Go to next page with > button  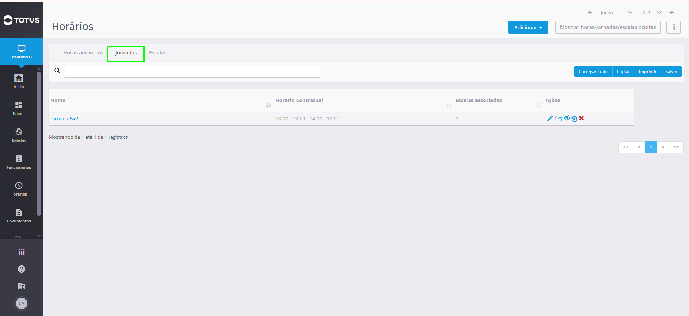663,147
